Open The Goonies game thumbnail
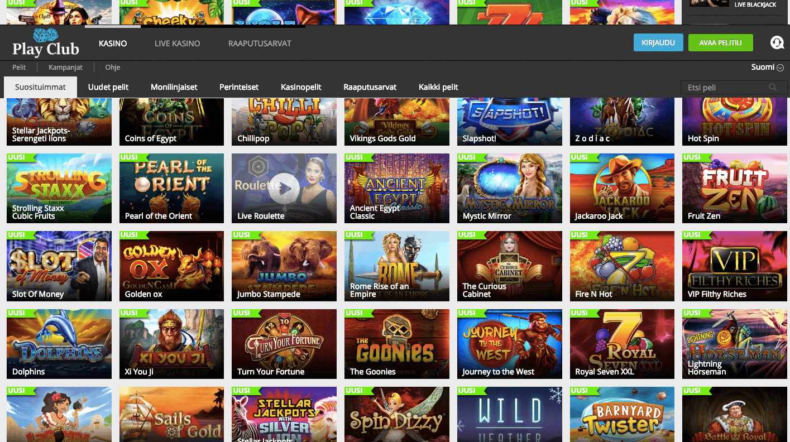Screen dimensions: 790x442 pyautogui.click(x=396, y=344)
